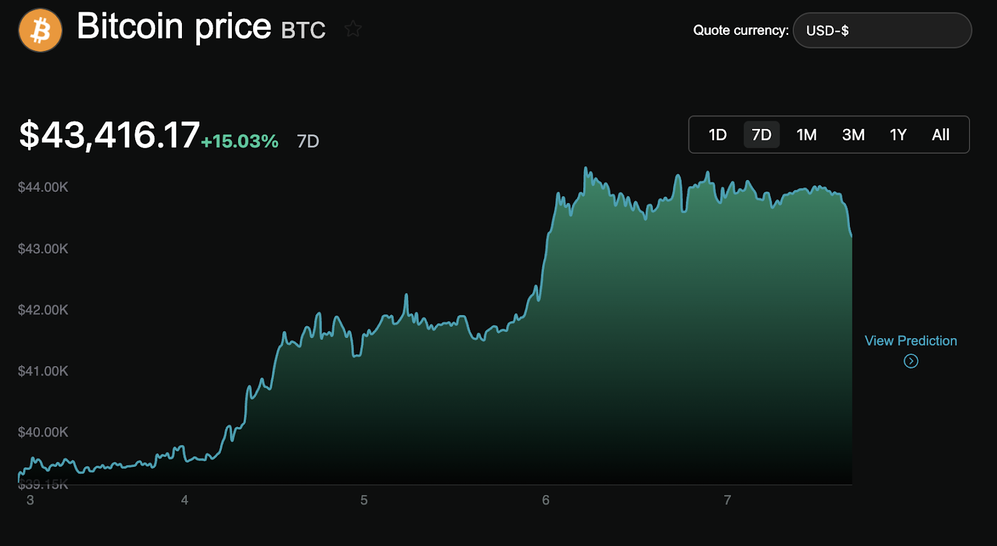
Task: Click the $43.00K axis label
Action: [43, 248]
